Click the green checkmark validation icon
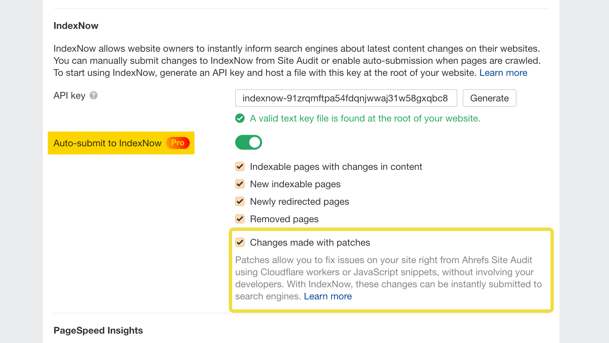The width and height of the screenshot is (609, 343). [x=240, y=118]
